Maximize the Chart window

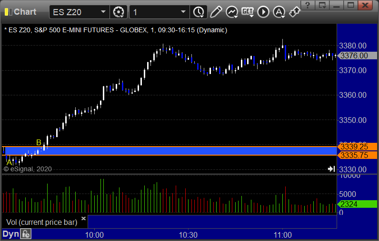point(350,5)
